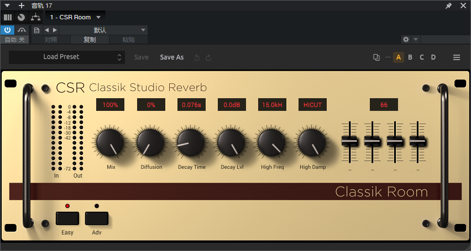Click the automation mode curve icon
Image resolution: width=471 pixels, height=251 pixels.
pyautogui.click(x=22, y=30)
